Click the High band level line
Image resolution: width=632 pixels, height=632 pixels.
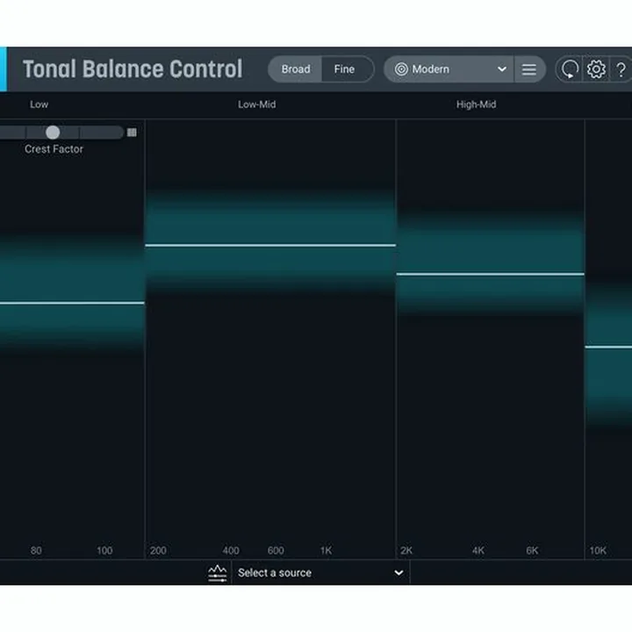pos(608,347)
